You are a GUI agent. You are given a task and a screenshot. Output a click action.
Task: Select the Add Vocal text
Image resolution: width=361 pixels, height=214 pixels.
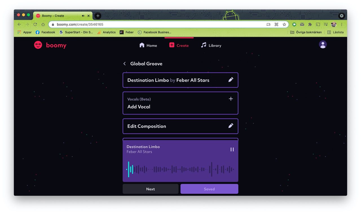139,107
